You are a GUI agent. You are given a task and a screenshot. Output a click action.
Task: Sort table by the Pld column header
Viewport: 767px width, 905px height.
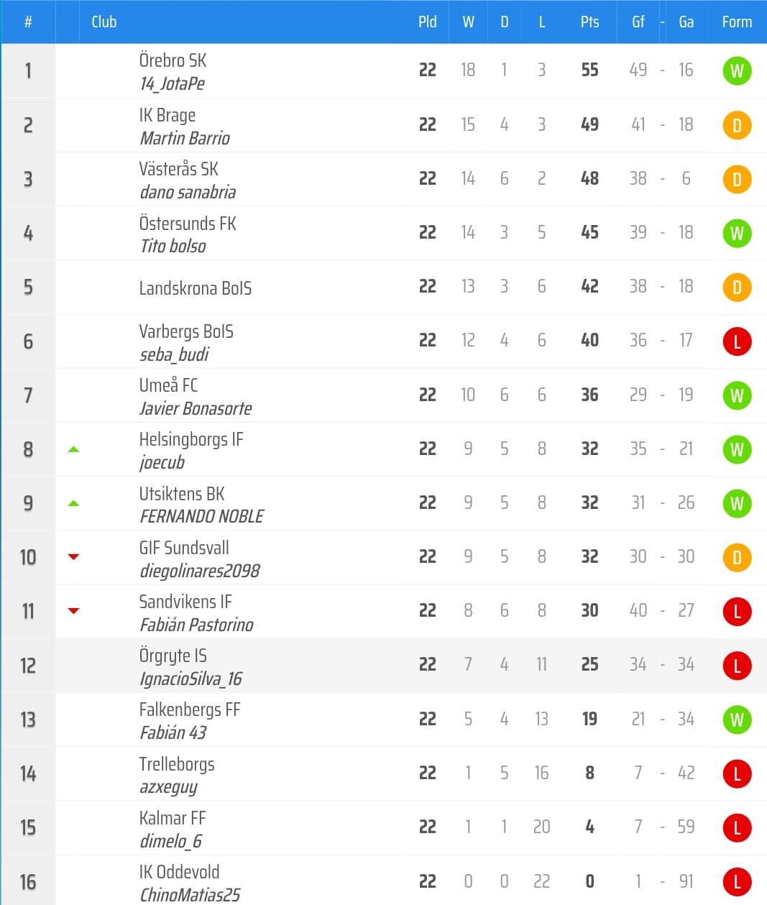tap(427, 22)
